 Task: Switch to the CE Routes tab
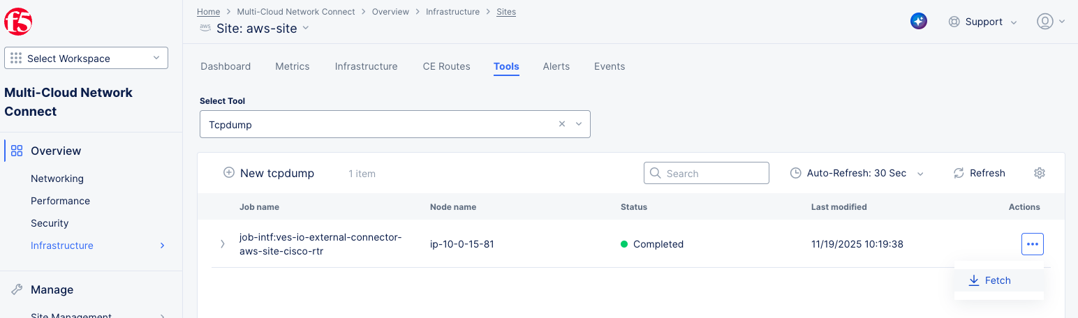coord(446,66)
